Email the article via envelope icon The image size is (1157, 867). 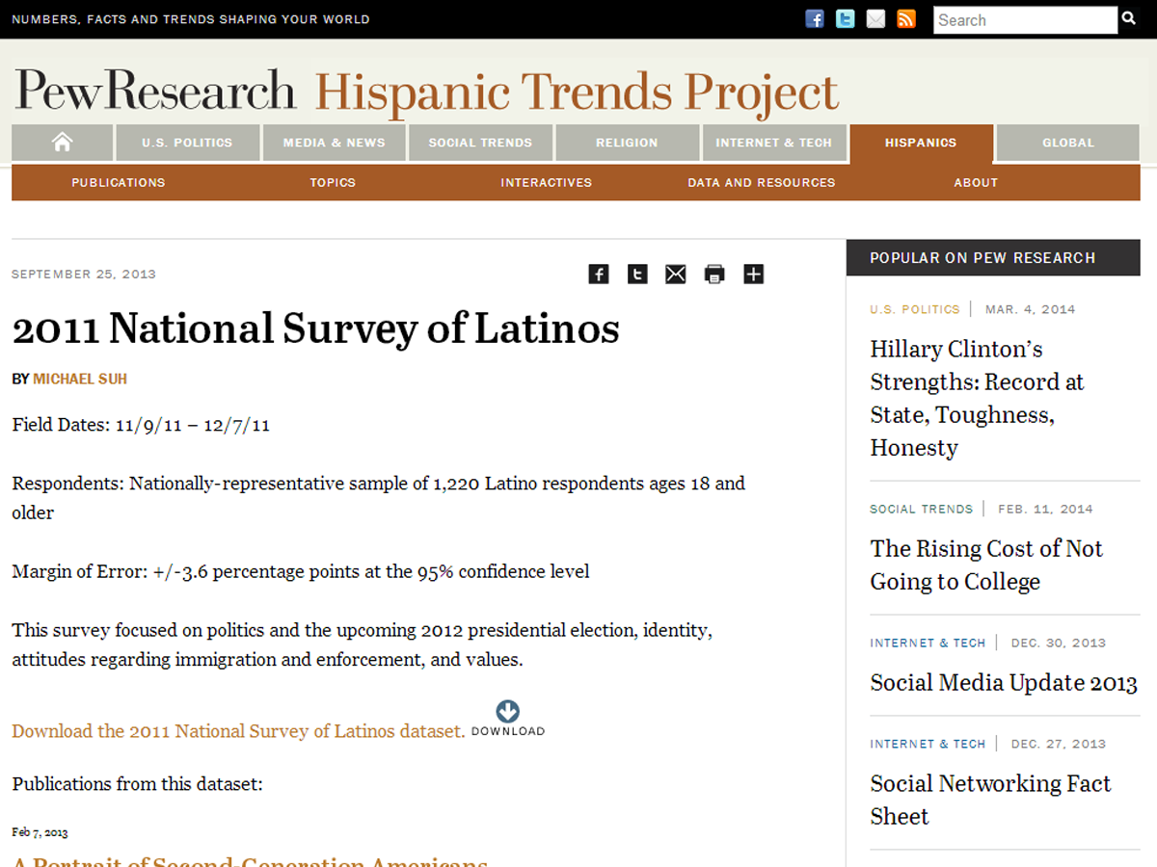(x=676, y=275)
